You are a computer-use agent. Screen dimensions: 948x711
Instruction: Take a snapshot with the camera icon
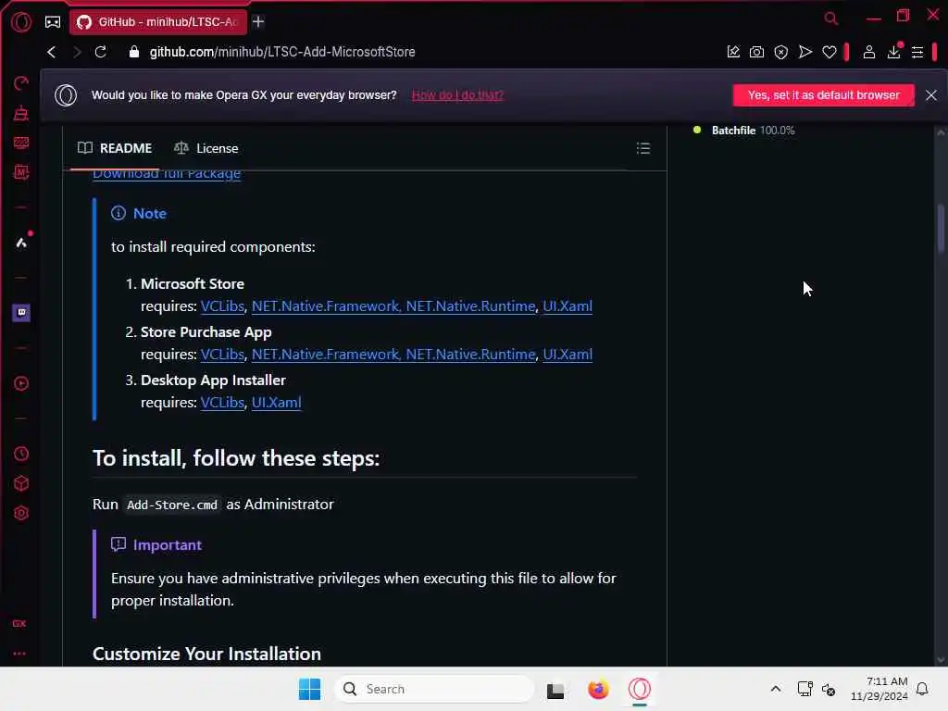click(756, 52)
